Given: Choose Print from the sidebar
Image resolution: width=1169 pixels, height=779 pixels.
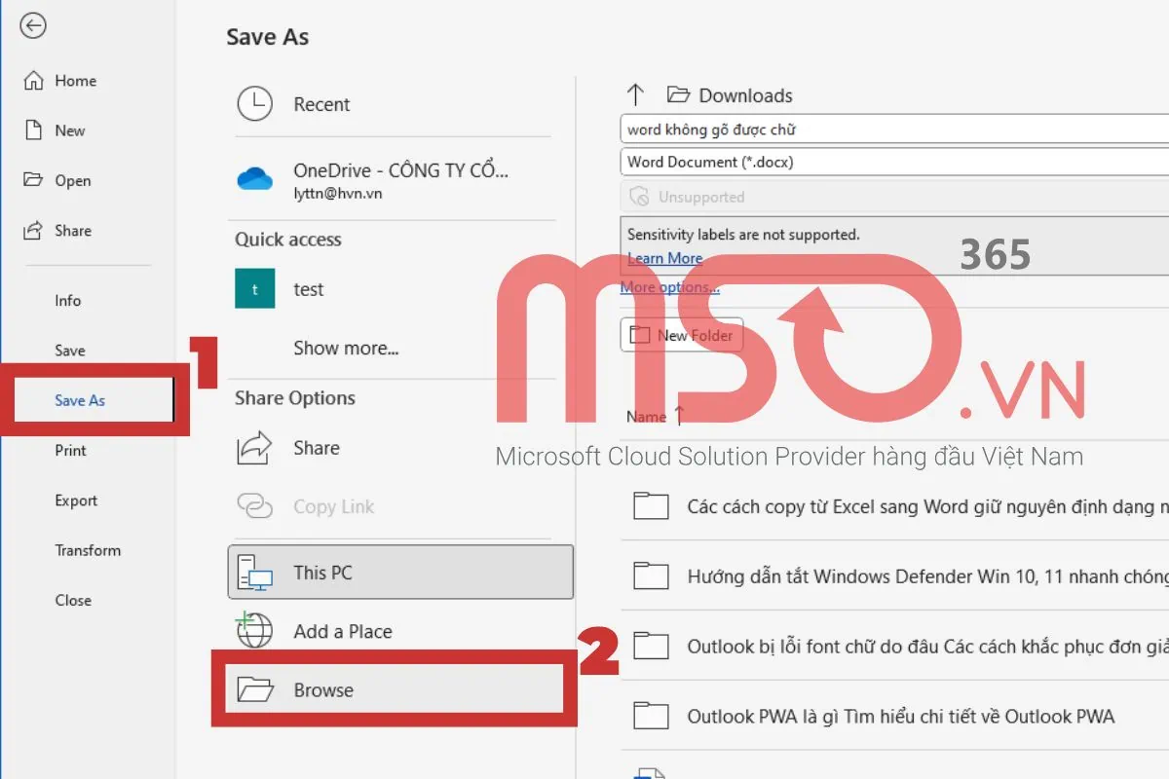Looking at the screenshot, I should 70,451.
